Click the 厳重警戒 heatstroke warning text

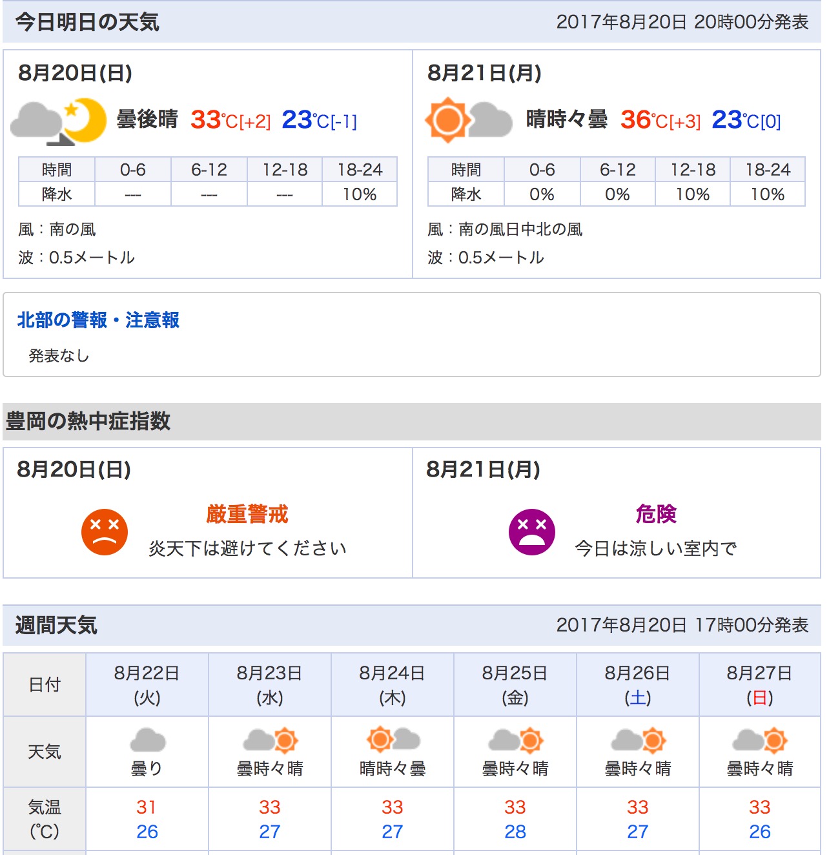click(247, 514)
